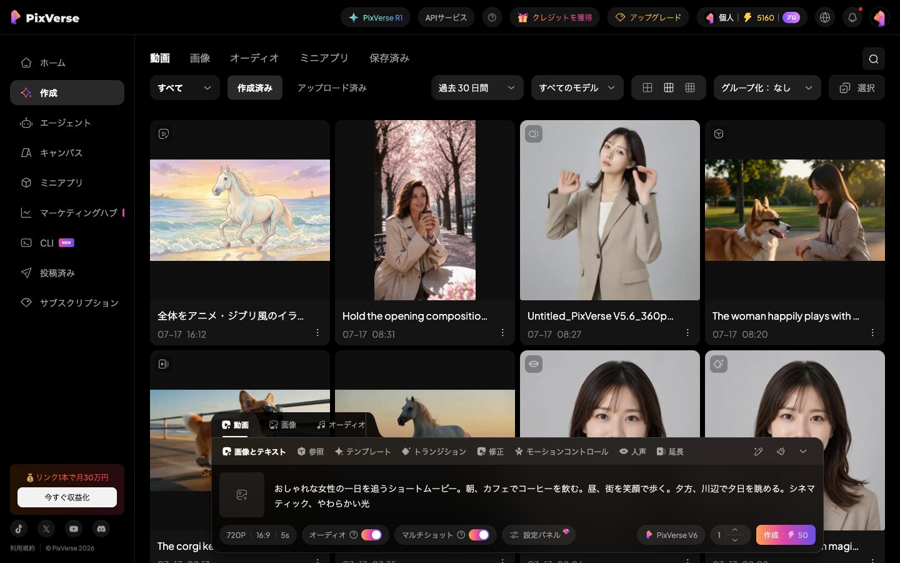Click the image upload placeholder icon
Screen dimensions: 900x563
click(242, 495)
